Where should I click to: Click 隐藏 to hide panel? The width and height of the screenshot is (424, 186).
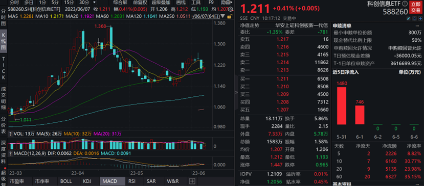coord(226,3)
